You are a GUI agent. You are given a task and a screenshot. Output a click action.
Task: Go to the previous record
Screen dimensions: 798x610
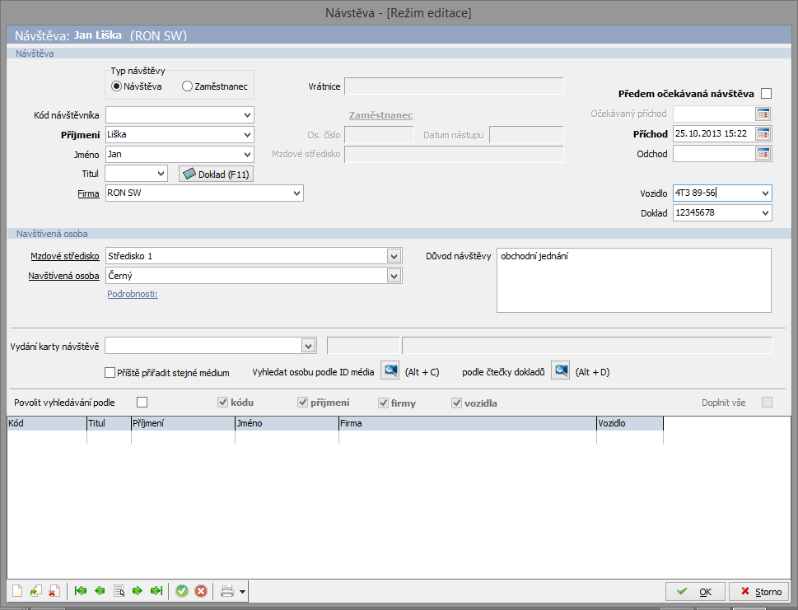[x=100, y=591]
